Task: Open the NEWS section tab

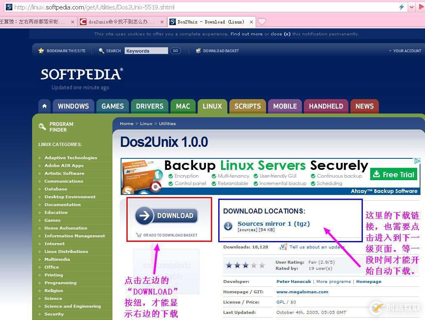Action: point(364,106)
